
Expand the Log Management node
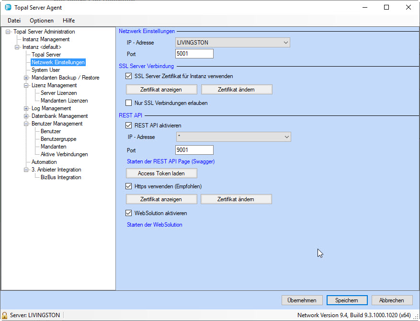(26, 108)
